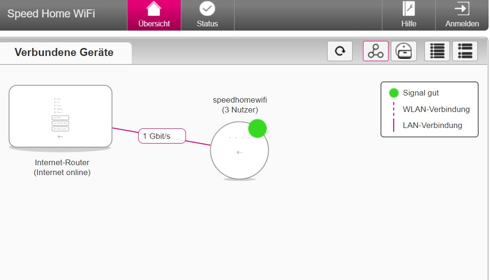The width and height of the screenshot is (490, 280).
Task: Refresh the connected devices view
Action: 340,51
